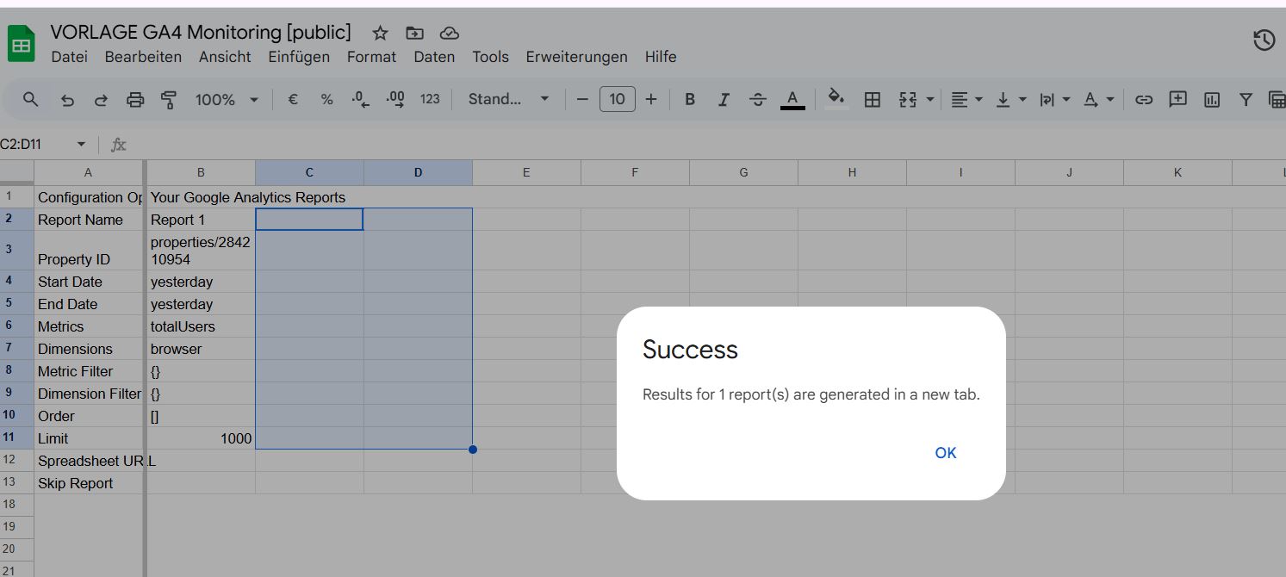Click the borders grid icon
1286x577 pixels.
pos(872,100)
